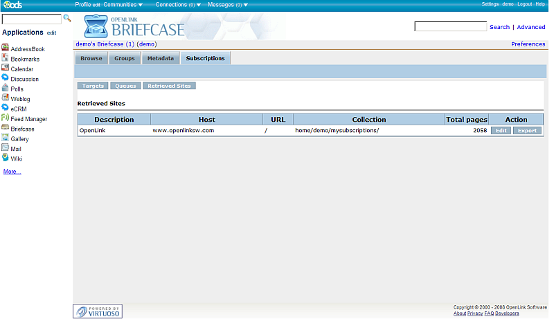Click the Calendar application icon
The width and height of the screenshot is (554, 328).
(6, 69)
